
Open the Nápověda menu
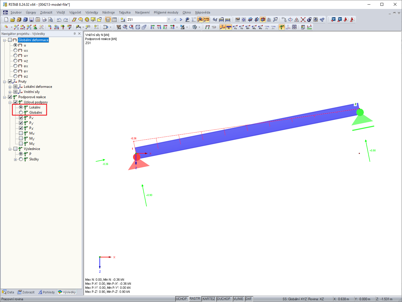tap(203, 12)
